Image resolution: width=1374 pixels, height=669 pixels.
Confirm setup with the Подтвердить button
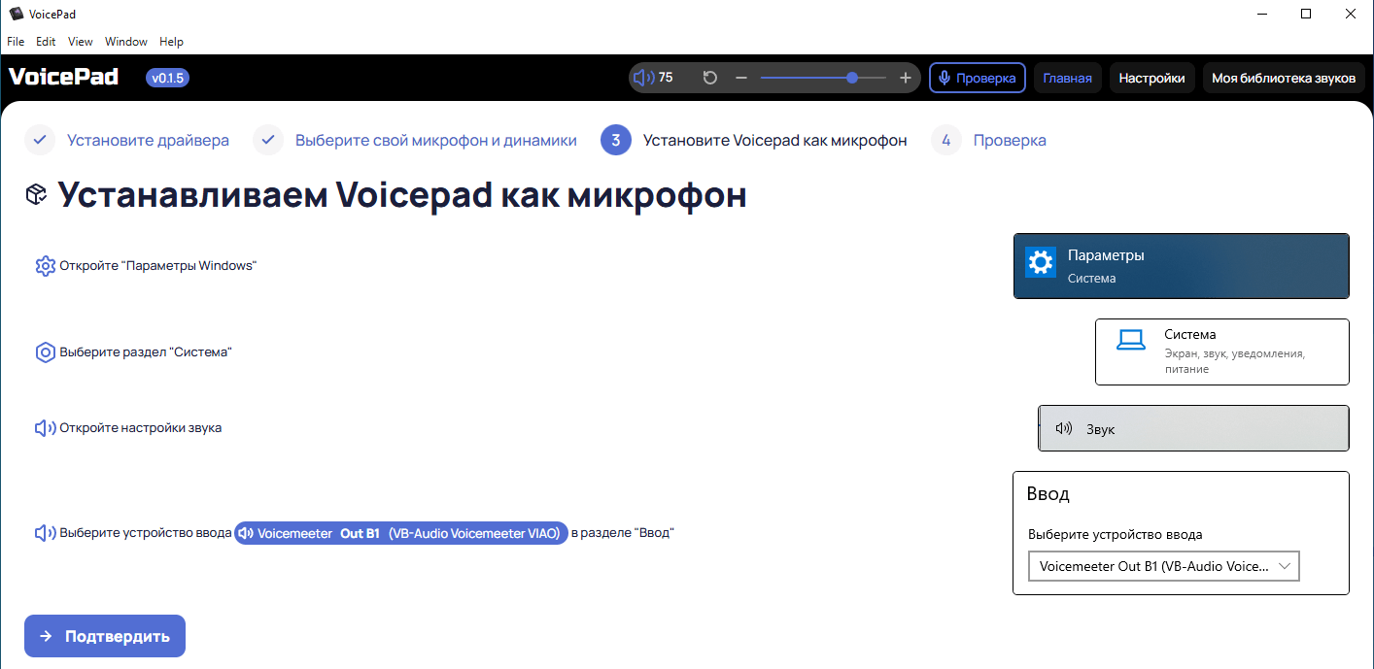104,636
